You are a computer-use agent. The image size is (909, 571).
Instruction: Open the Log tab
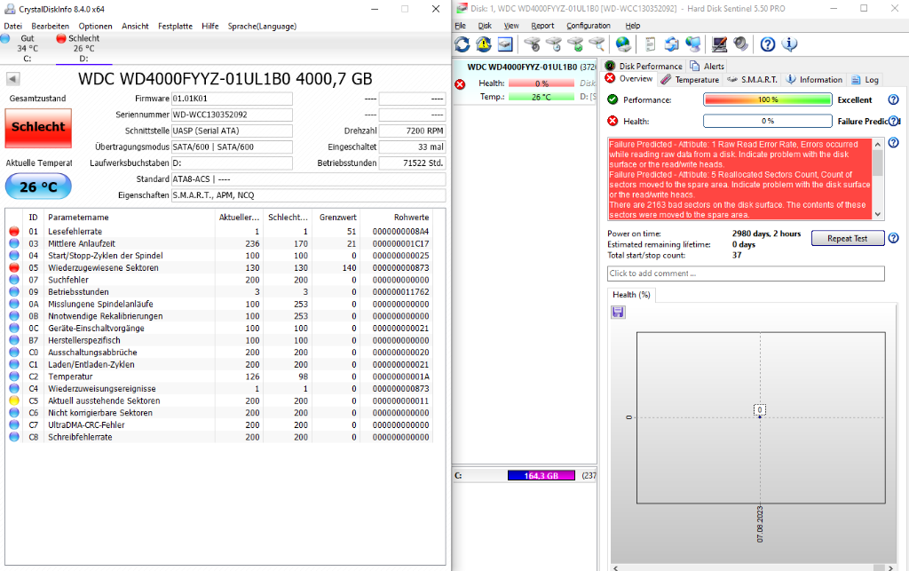865,79
